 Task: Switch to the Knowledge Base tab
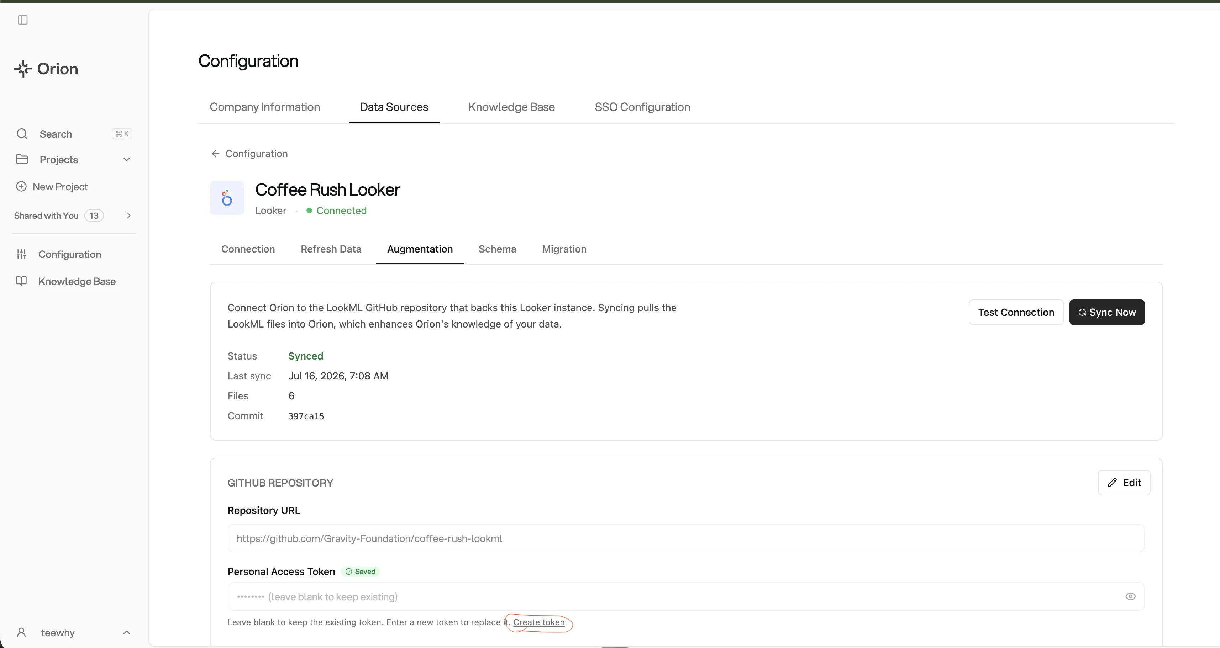511,107
